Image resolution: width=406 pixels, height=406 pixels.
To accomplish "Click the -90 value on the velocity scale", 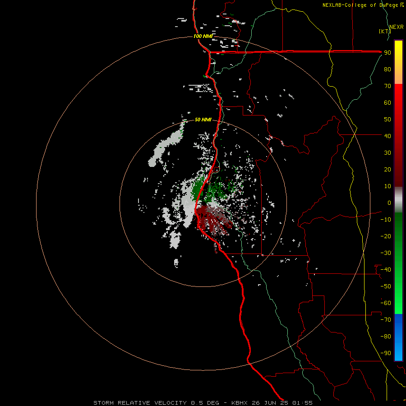I will point(386,353).
